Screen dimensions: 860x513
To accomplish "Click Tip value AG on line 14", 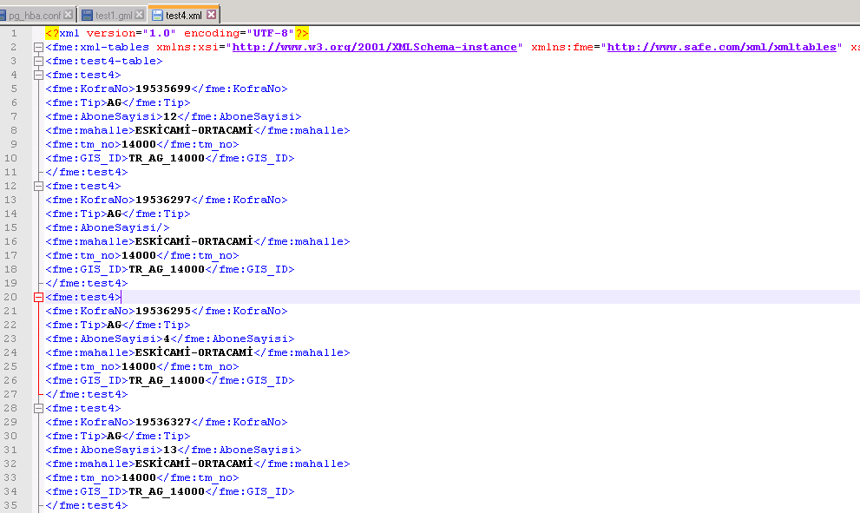I will [x=114, y=214].
